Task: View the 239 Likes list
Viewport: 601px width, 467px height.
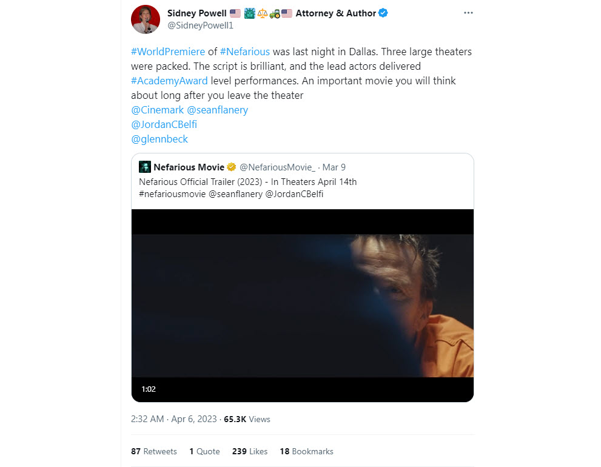Action: point(249,451)
